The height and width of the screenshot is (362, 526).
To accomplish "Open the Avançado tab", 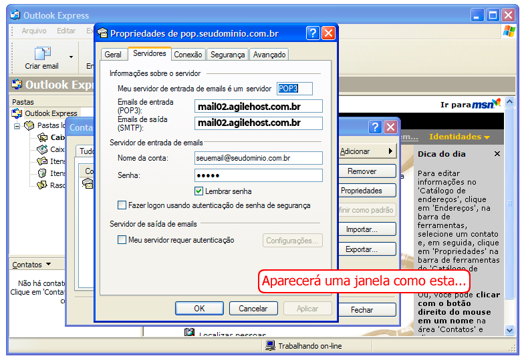I will (269, 55).
